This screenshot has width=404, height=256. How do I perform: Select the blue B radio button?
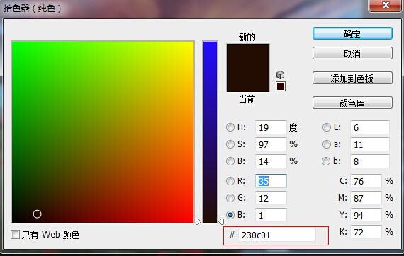230,215
